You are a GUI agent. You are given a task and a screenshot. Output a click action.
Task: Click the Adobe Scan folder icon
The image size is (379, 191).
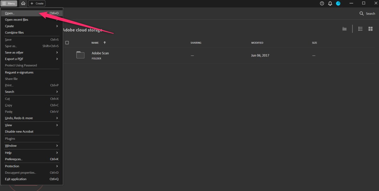click(80, 55)
